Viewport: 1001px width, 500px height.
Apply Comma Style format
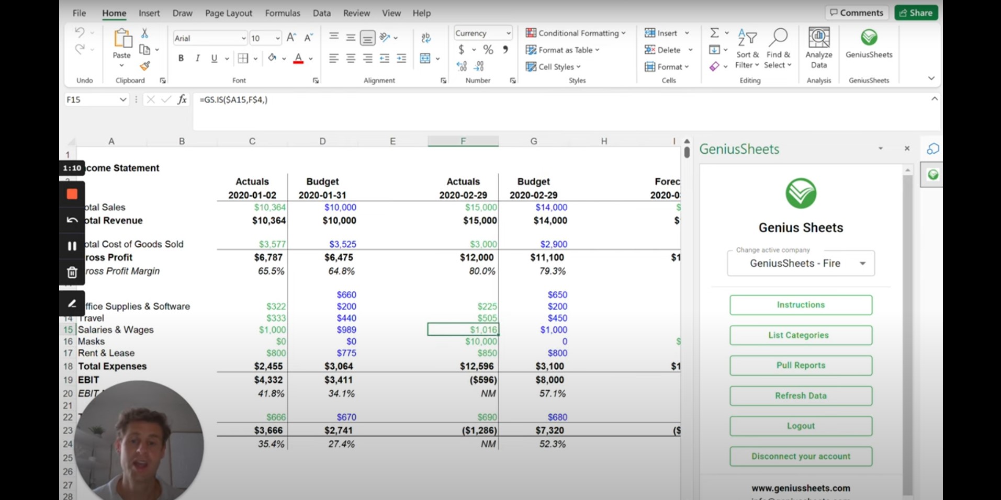point(505,50)
